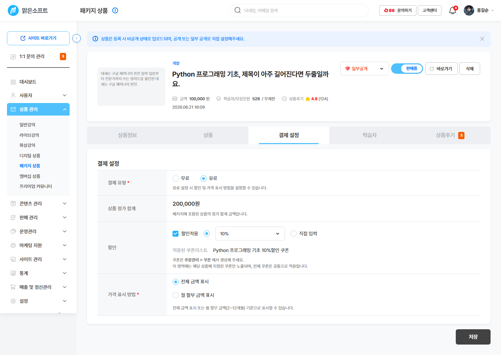Expand the 설정 chevron
The height and width of the screenshot is (355, 501).
coord(65,301)
